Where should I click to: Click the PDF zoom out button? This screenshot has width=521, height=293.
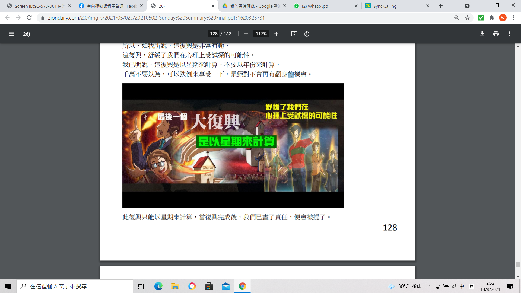(246, 34)
